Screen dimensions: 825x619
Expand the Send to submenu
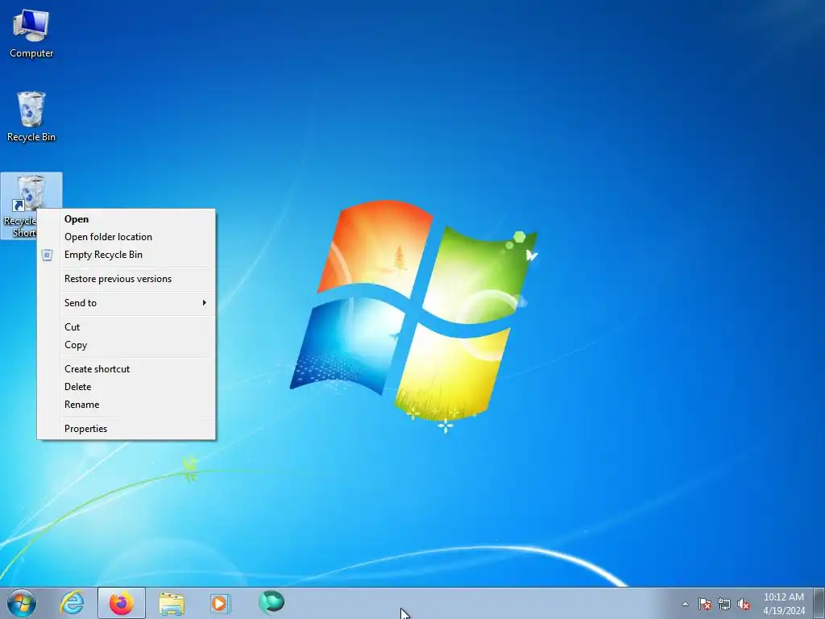pyautogui.click(x=126, y=303)
